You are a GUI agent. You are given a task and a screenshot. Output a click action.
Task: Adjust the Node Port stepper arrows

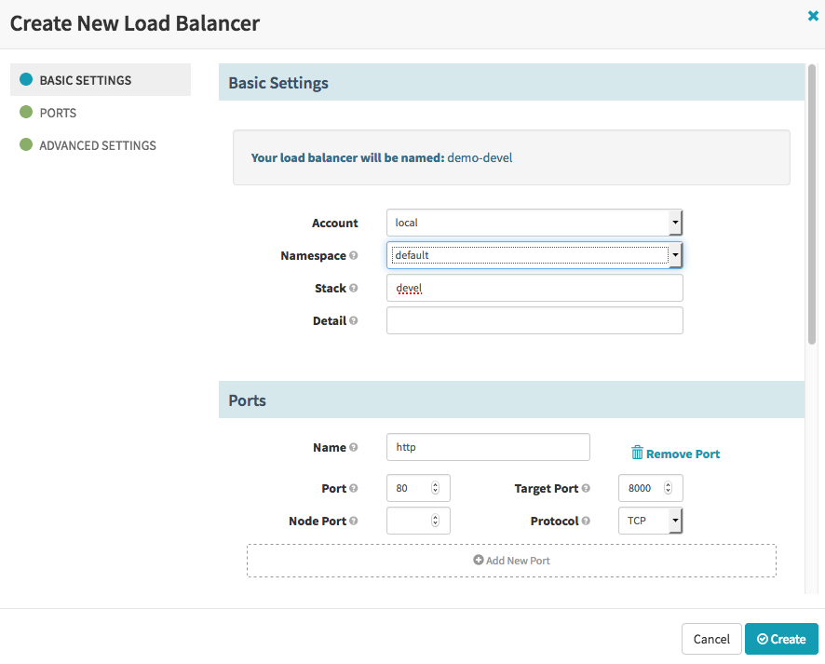tap(435, 521)
